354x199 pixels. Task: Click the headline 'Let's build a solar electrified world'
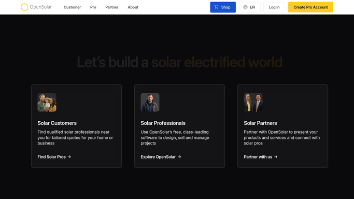[x=180, y=62]
